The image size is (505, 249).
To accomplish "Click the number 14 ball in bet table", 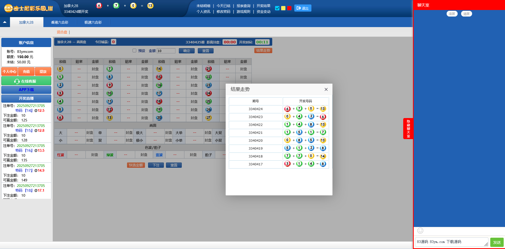I will (x=159, y=69).
